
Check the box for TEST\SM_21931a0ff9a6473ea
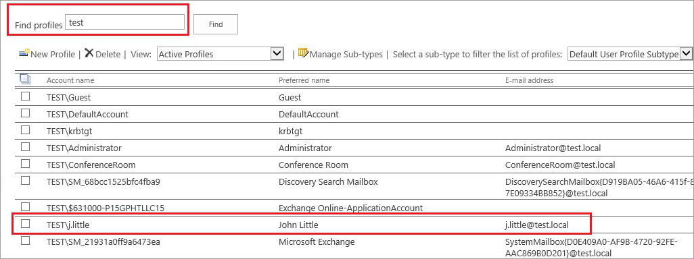(26, 241)
